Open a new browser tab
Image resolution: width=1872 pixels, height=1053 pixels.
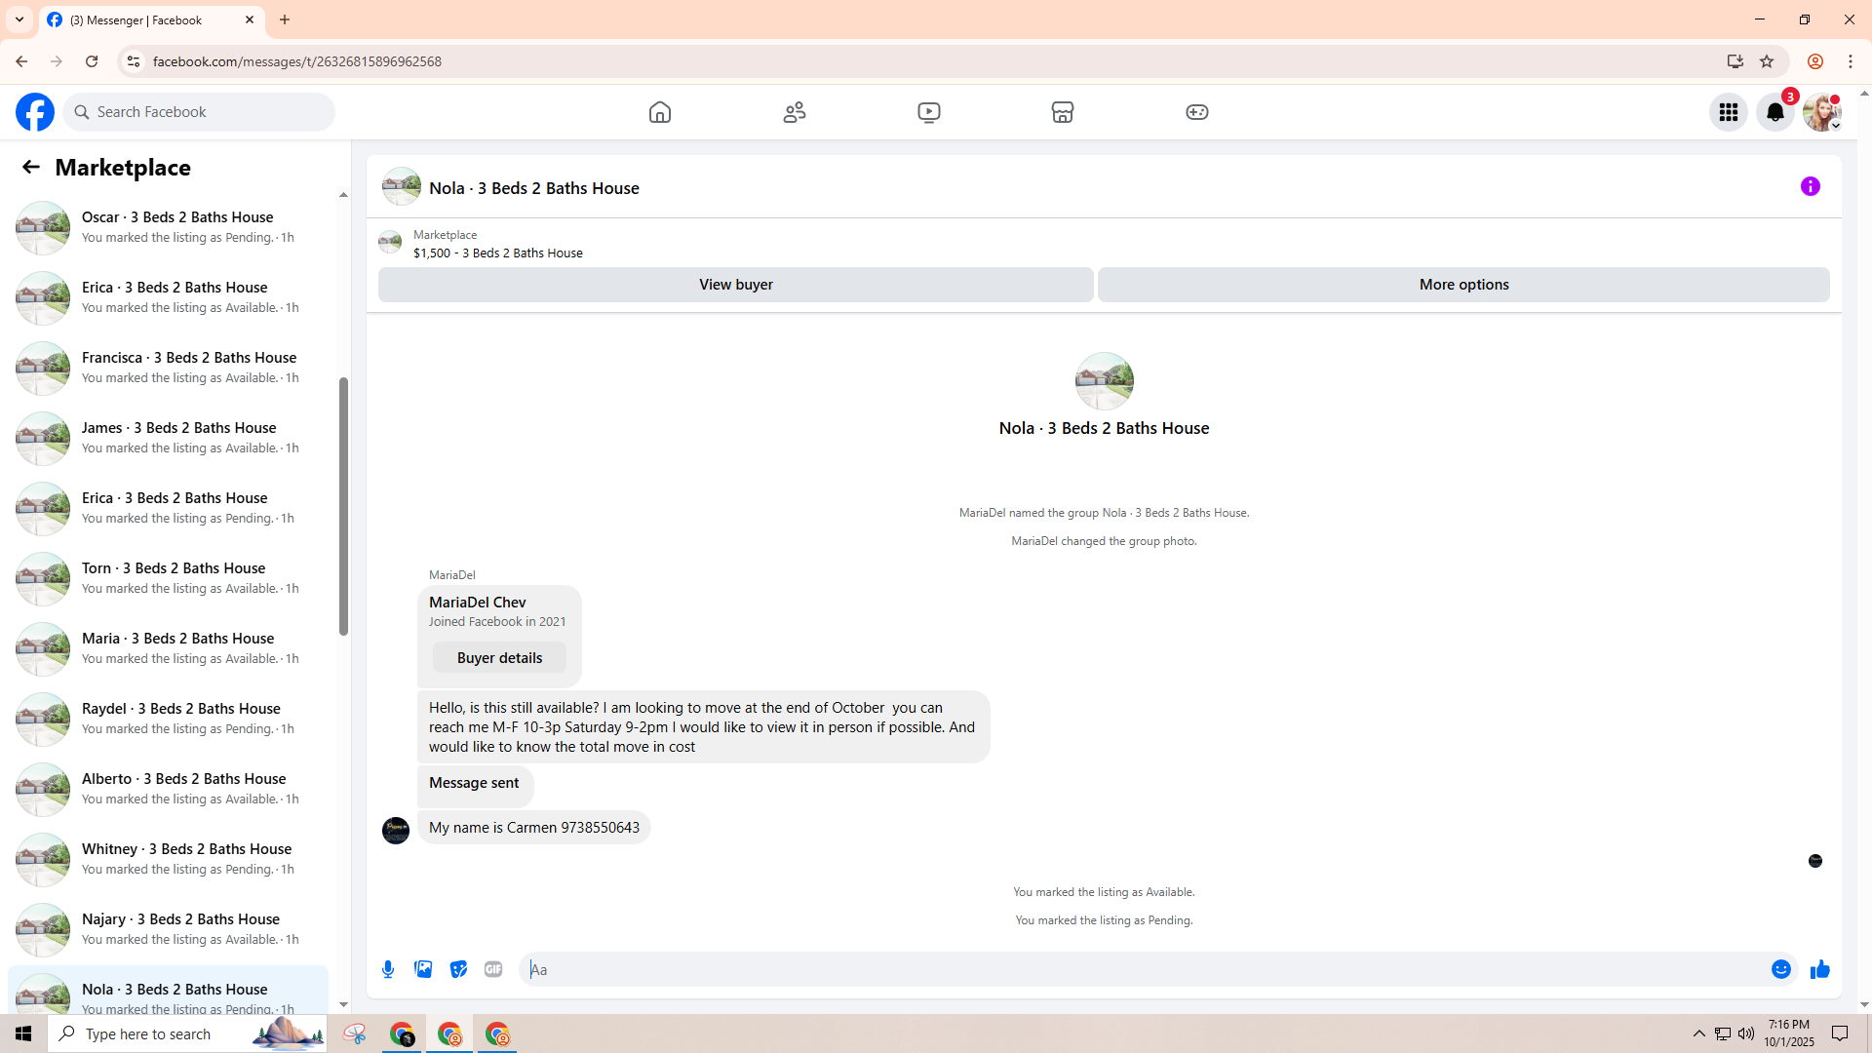[285, 19]
